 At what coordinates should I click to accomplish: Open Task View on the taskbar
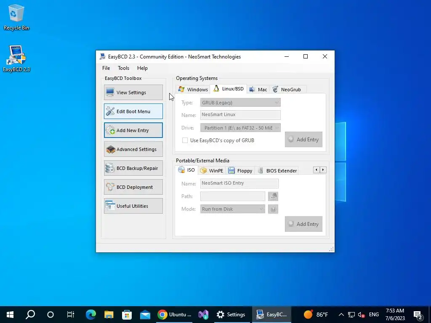(70, 315)
